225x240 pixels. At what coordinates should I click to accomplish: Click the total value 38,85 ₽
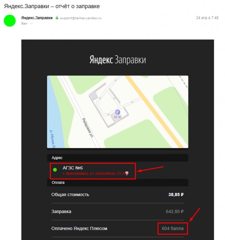click(176, 195)
